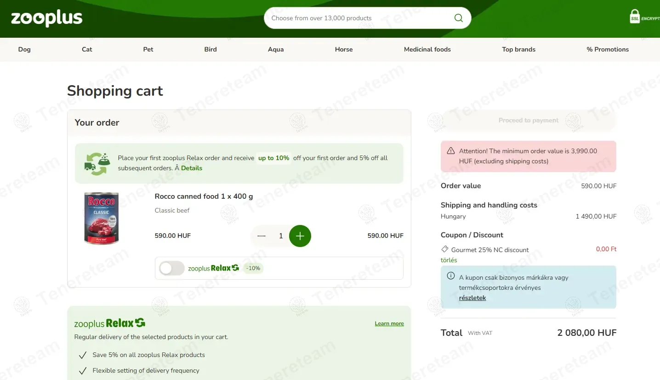Click törlés to remove the coupon
This screenshot has width=660, height=380.
pos(449,260)
